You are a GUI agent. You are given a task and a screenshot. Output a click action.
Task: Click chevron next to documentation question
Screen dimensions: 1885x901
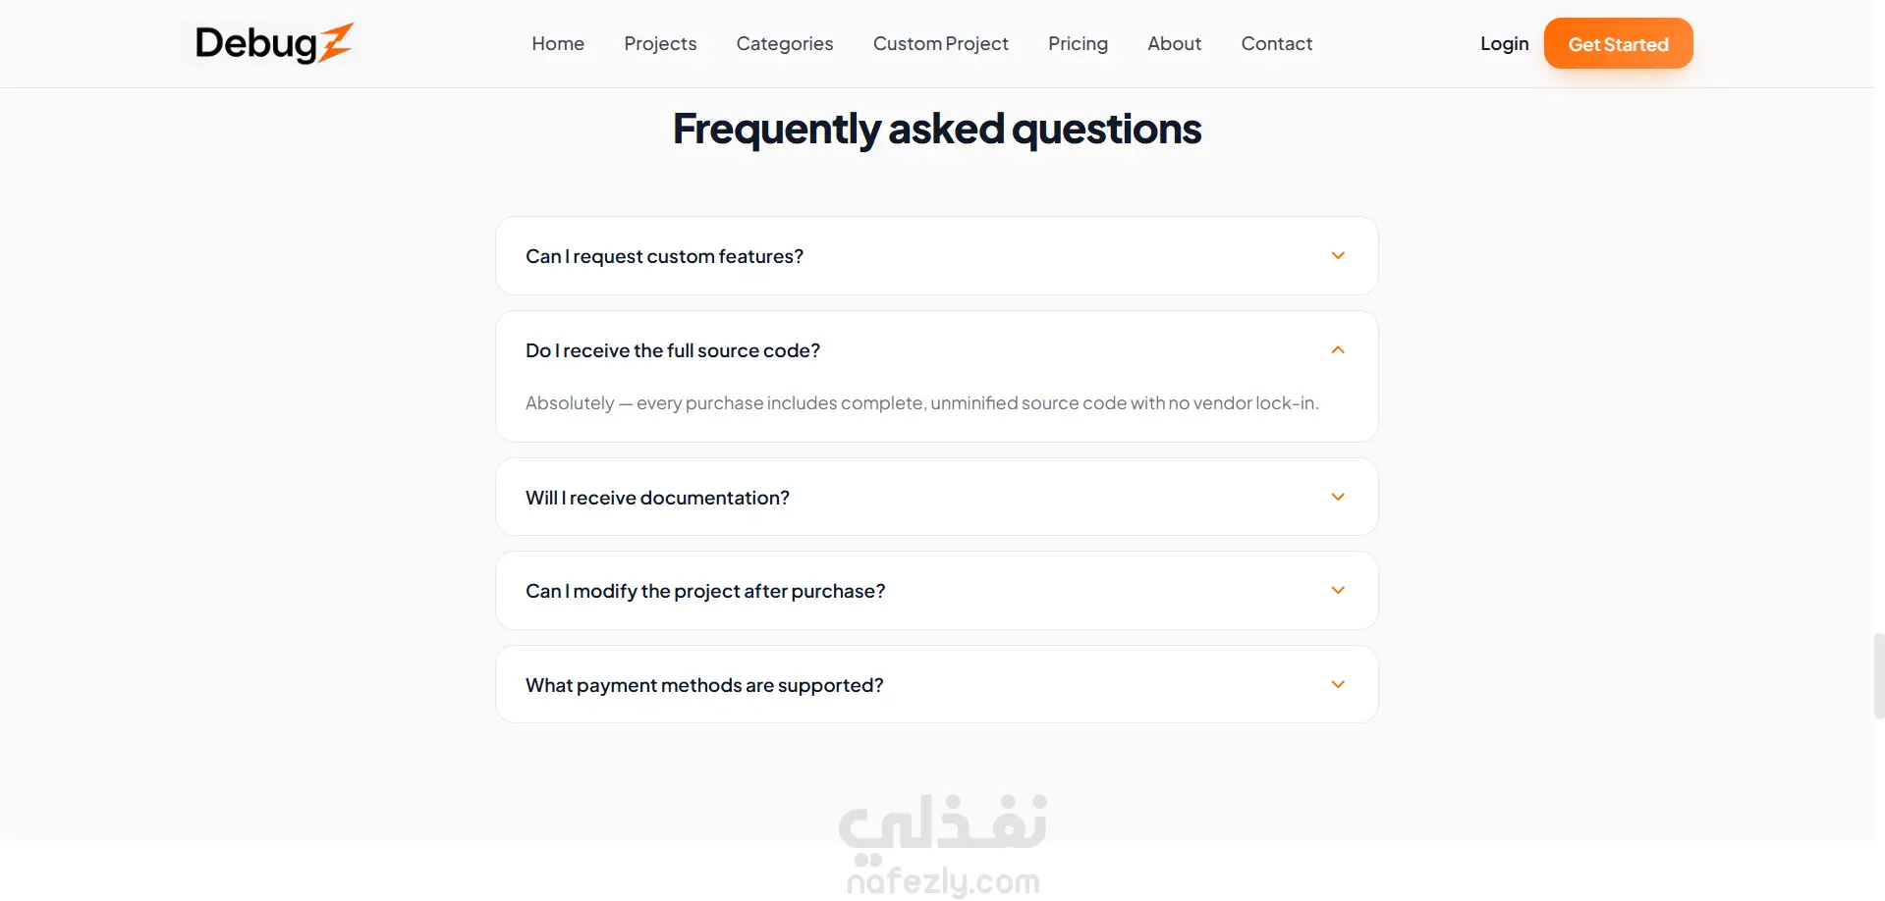[1338, 497]
